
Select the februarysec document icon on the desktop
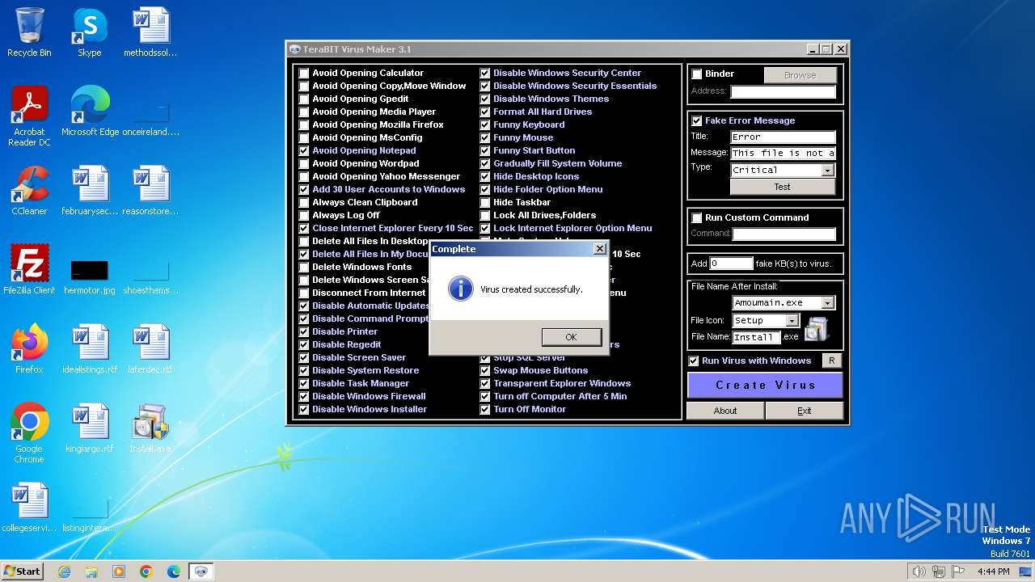(x=89, y=191)
